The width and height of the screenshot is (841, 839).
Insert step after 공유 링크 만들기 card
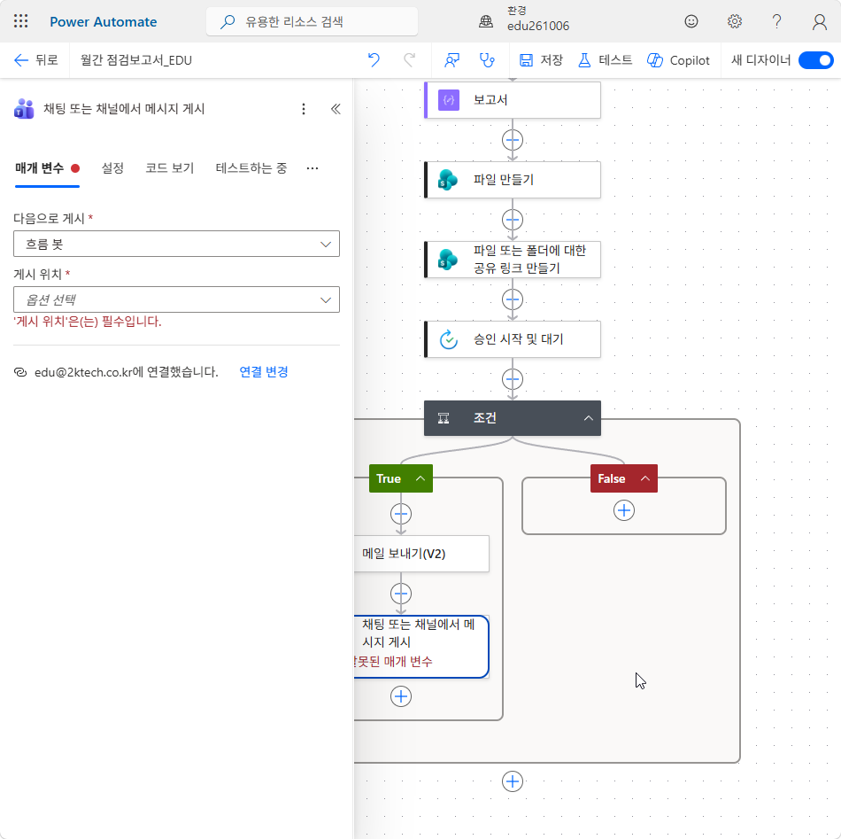point(513,299)
